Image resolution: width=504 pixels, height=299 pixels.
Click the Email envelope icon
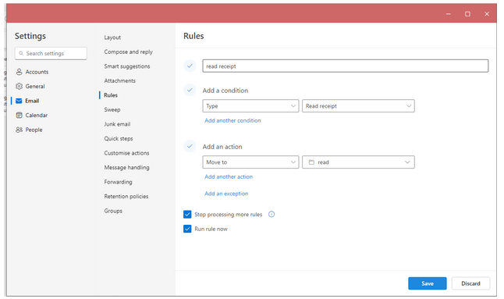click(x=19, y=101)
